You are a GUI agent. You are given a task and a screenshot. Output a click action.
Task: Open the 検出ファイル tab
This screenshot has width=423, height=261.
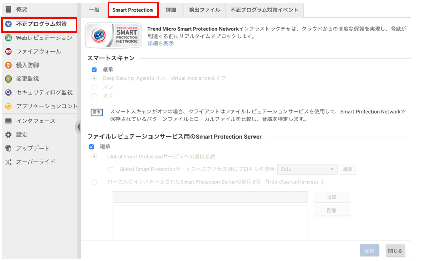[205, 10]
